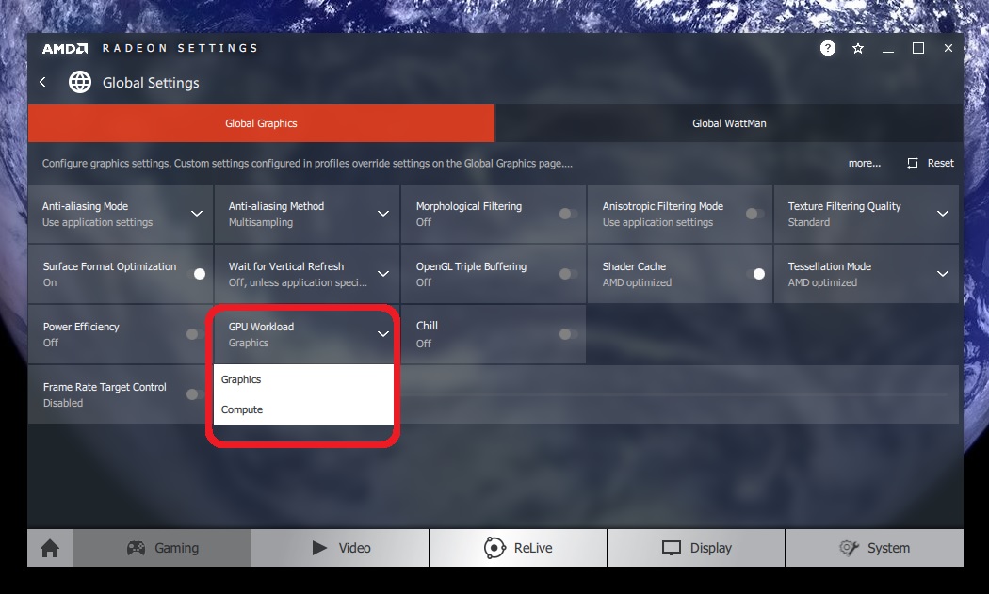Maximize the Radeon Settings window
The image size is (989, 594).
(918, 49)
